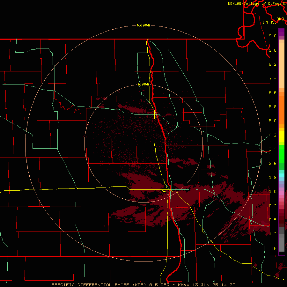Image resolution: width=287 pixels, height=287 pixels.
Task: Click the 100 NMI range ring label
Action: tap(143, 25)
